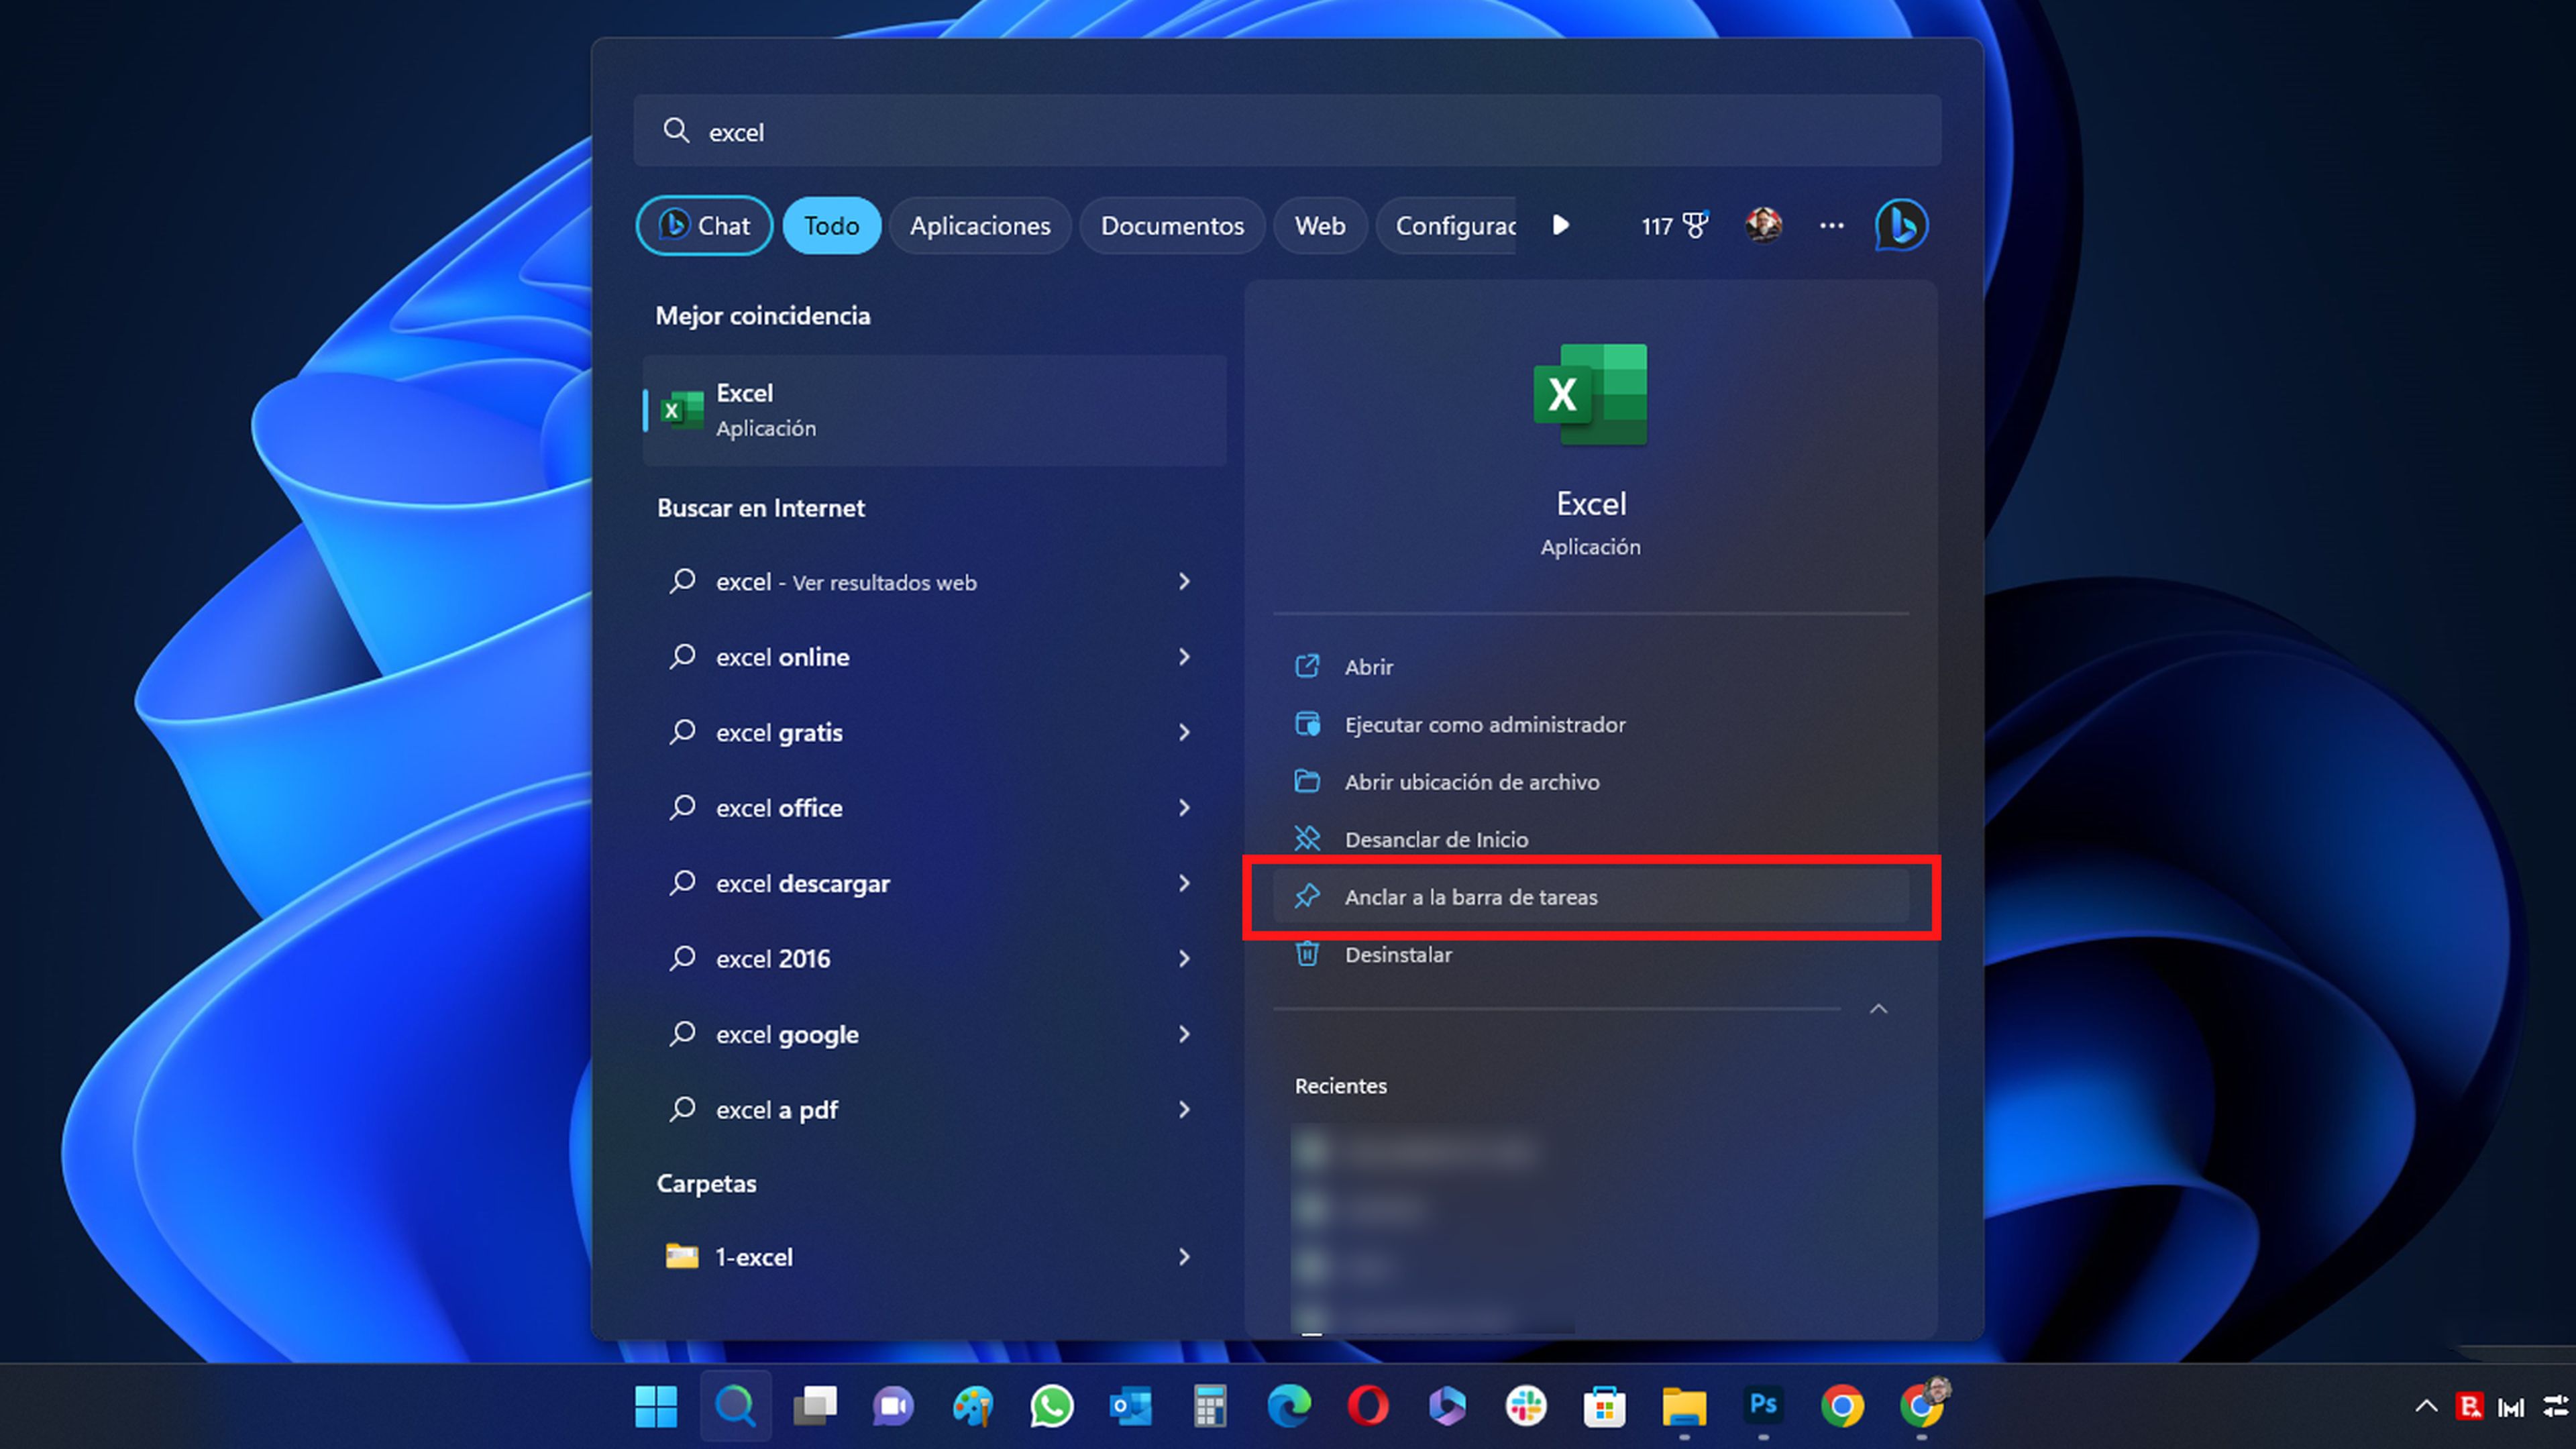The image size is (2576, 1449).
Task: Click 'Desinstalar' to uninstall Excel
Action: tap(1398, 954)
